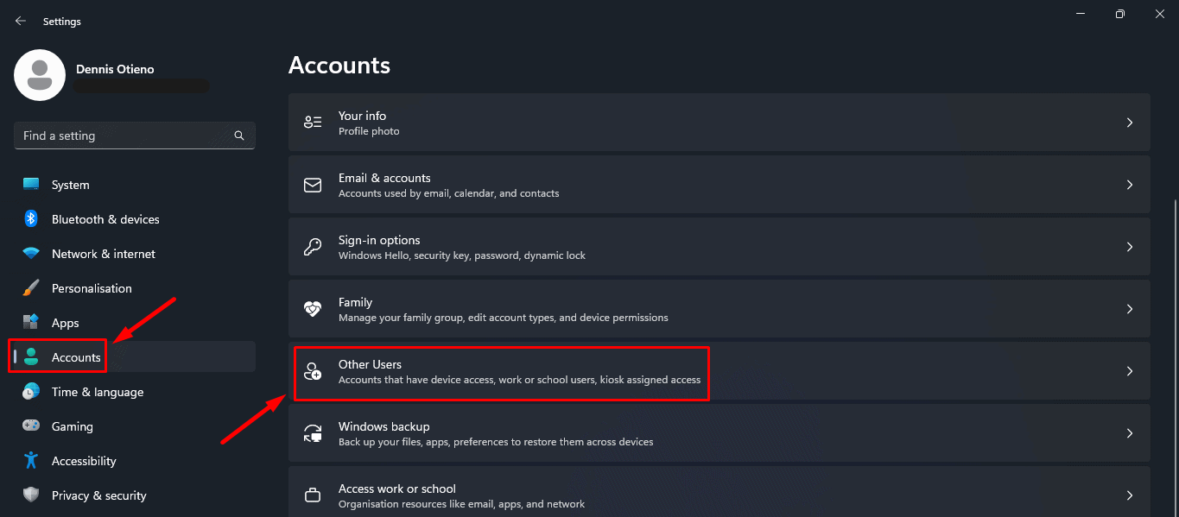
Task: Click the Accessibility person icon
Action: 31,460
